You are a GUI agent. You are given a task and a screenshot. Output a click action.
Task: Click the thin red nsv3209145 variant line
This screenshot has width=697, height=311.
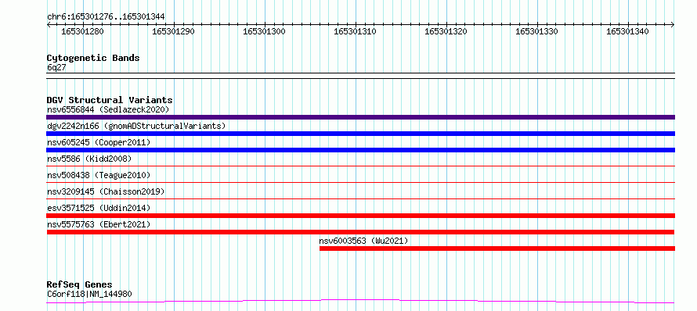pyautogui.click(x=360, y=198)
